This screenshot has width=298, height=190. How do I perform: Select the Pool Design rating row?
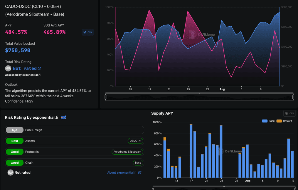tap(75, 130)
